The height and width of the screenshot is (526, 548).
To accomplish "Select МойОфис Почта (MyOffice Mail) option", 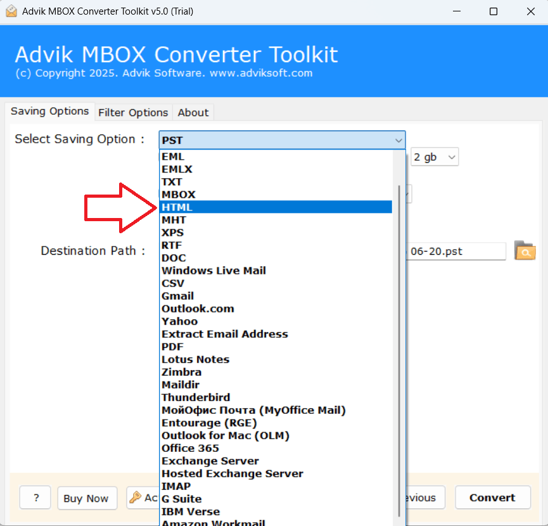I will coord(276,410).
